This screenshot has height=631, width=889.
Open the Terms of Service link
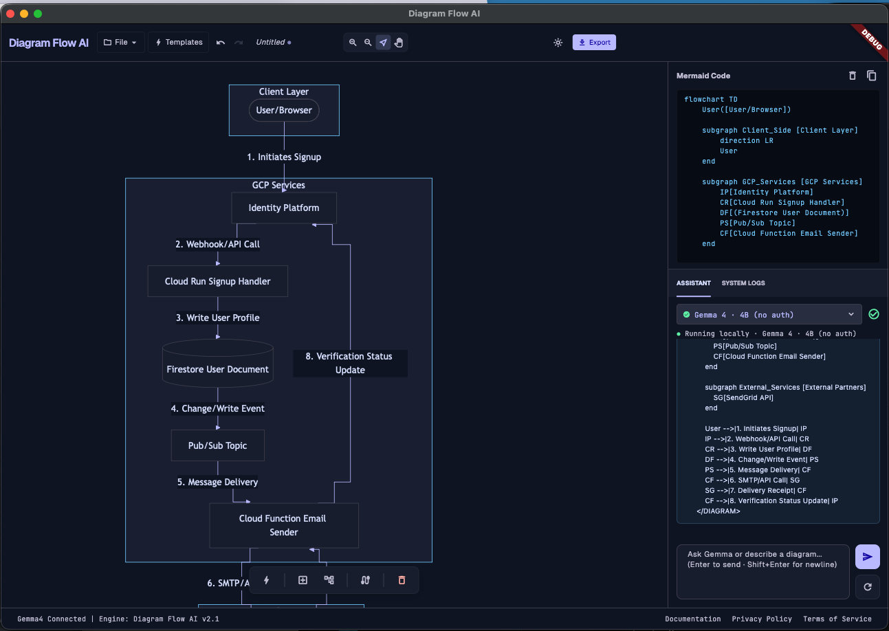(837, 619)
